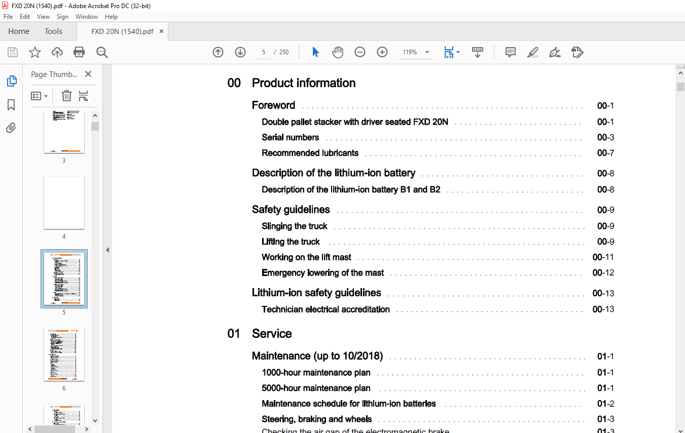
Task: Open the Window menu
Action: (x=87, y=17)
